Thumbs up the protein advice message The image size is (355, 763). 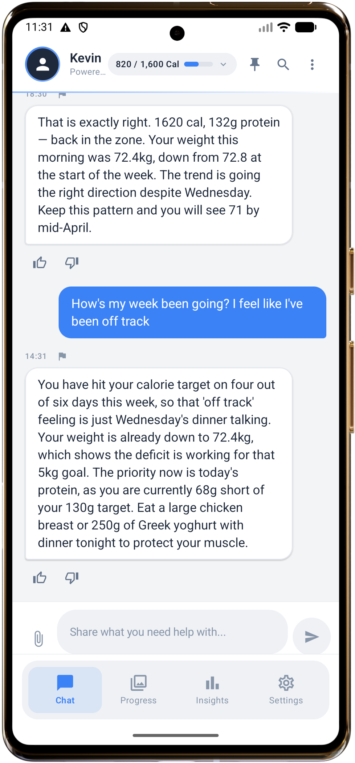(x=40, y=578)
